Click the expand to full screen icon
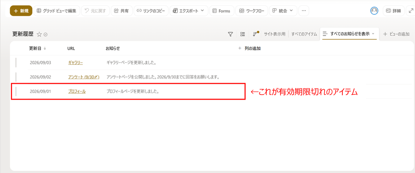This screenshot has height=173, width=415. (411, 11)
